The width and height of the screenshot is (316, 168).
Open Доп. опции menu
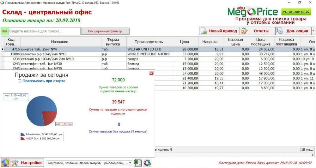(293, 31)
